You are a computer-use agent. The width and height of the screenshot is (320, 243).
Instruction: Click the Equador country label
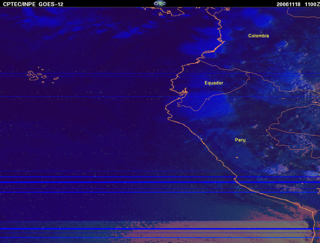(x=214, y=83)
